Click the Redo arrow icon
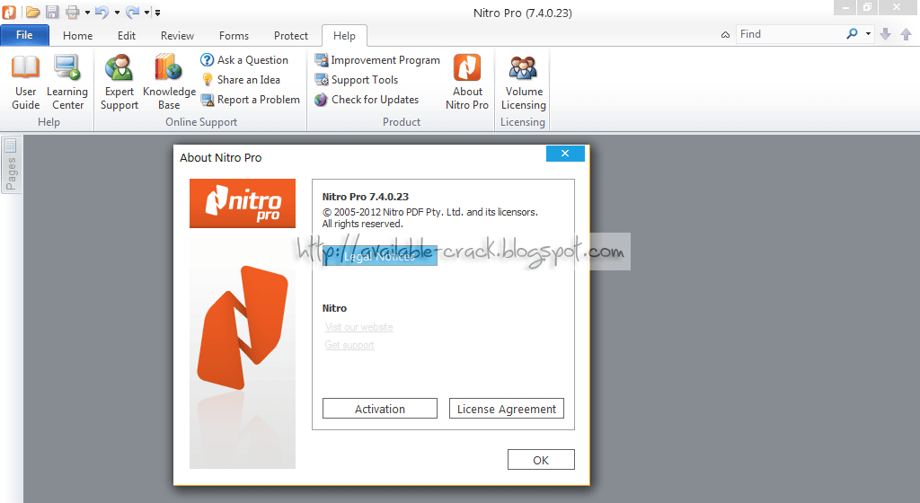Viewport: 920px width, 503px height. click(x=133, y=12)
